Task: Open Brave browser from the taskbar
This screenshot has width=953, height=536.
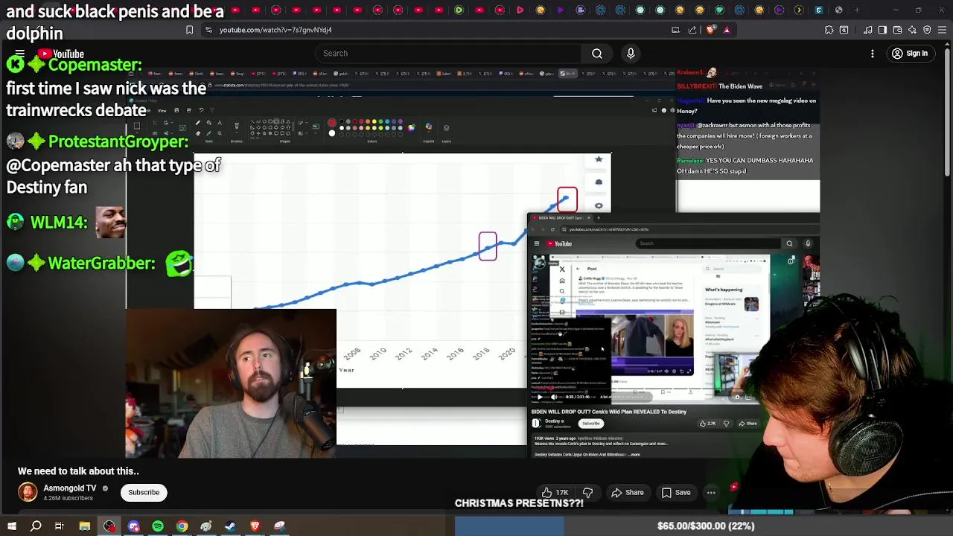Action: point(255,526)
